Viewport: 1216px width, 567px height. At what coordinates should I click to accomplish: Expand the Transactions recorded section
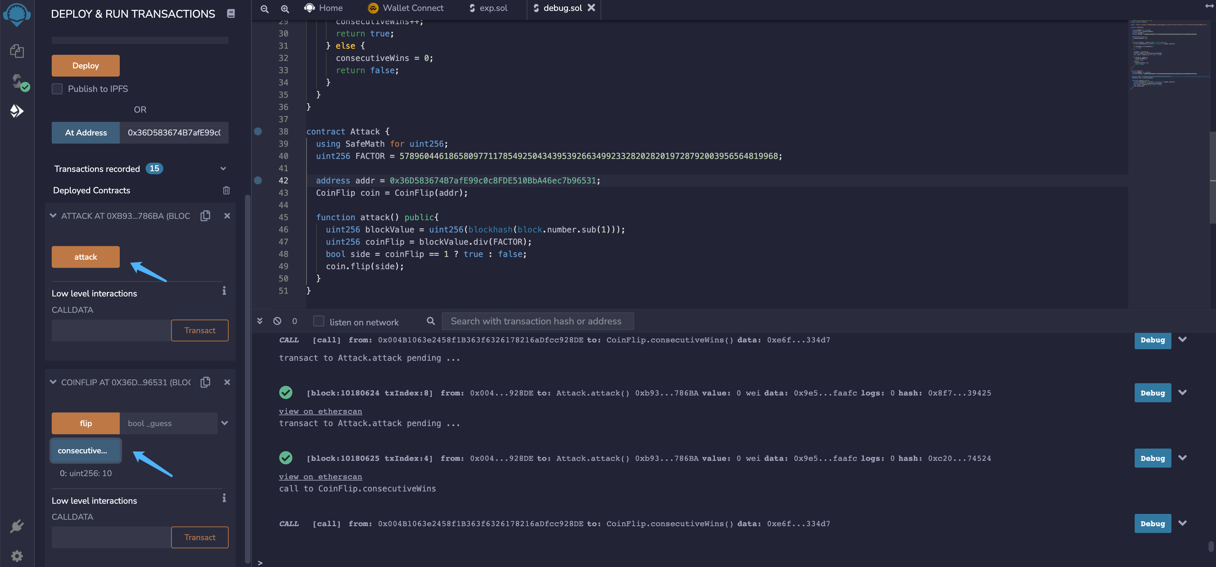coord(223,168)
